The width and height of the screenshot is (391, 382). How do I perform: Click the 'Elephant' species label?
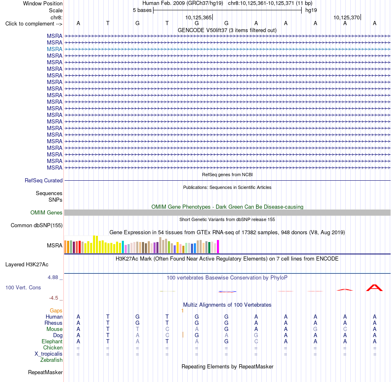52,341
